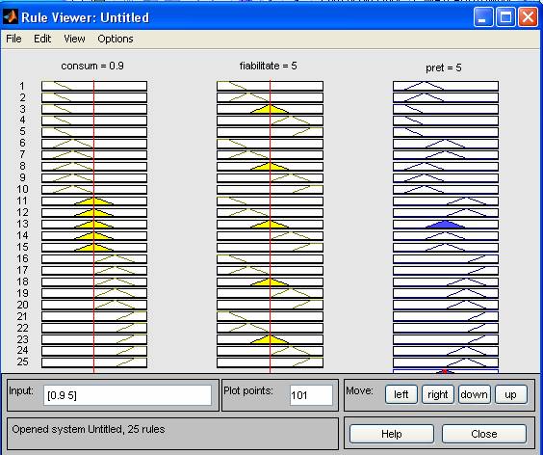Viewport: 543px width, 455px height.
Task: Click the Close button at bottom
Action: (x=483, y=434)
